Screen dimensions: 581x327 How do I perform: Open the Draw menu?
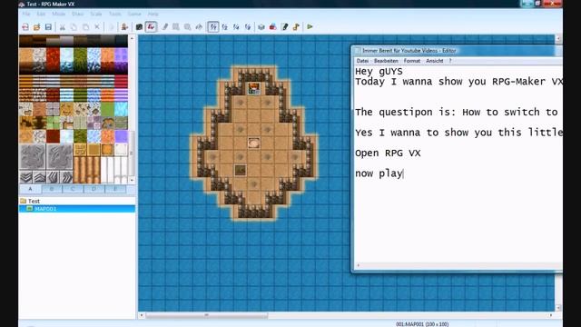77,14
